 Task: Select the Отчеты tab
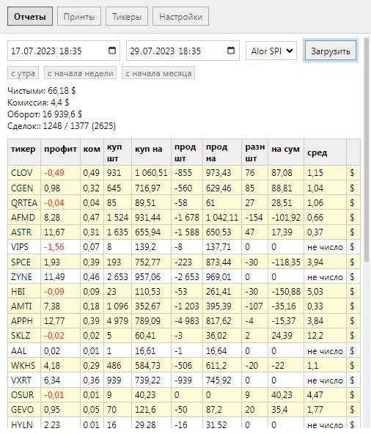(30, 17)
